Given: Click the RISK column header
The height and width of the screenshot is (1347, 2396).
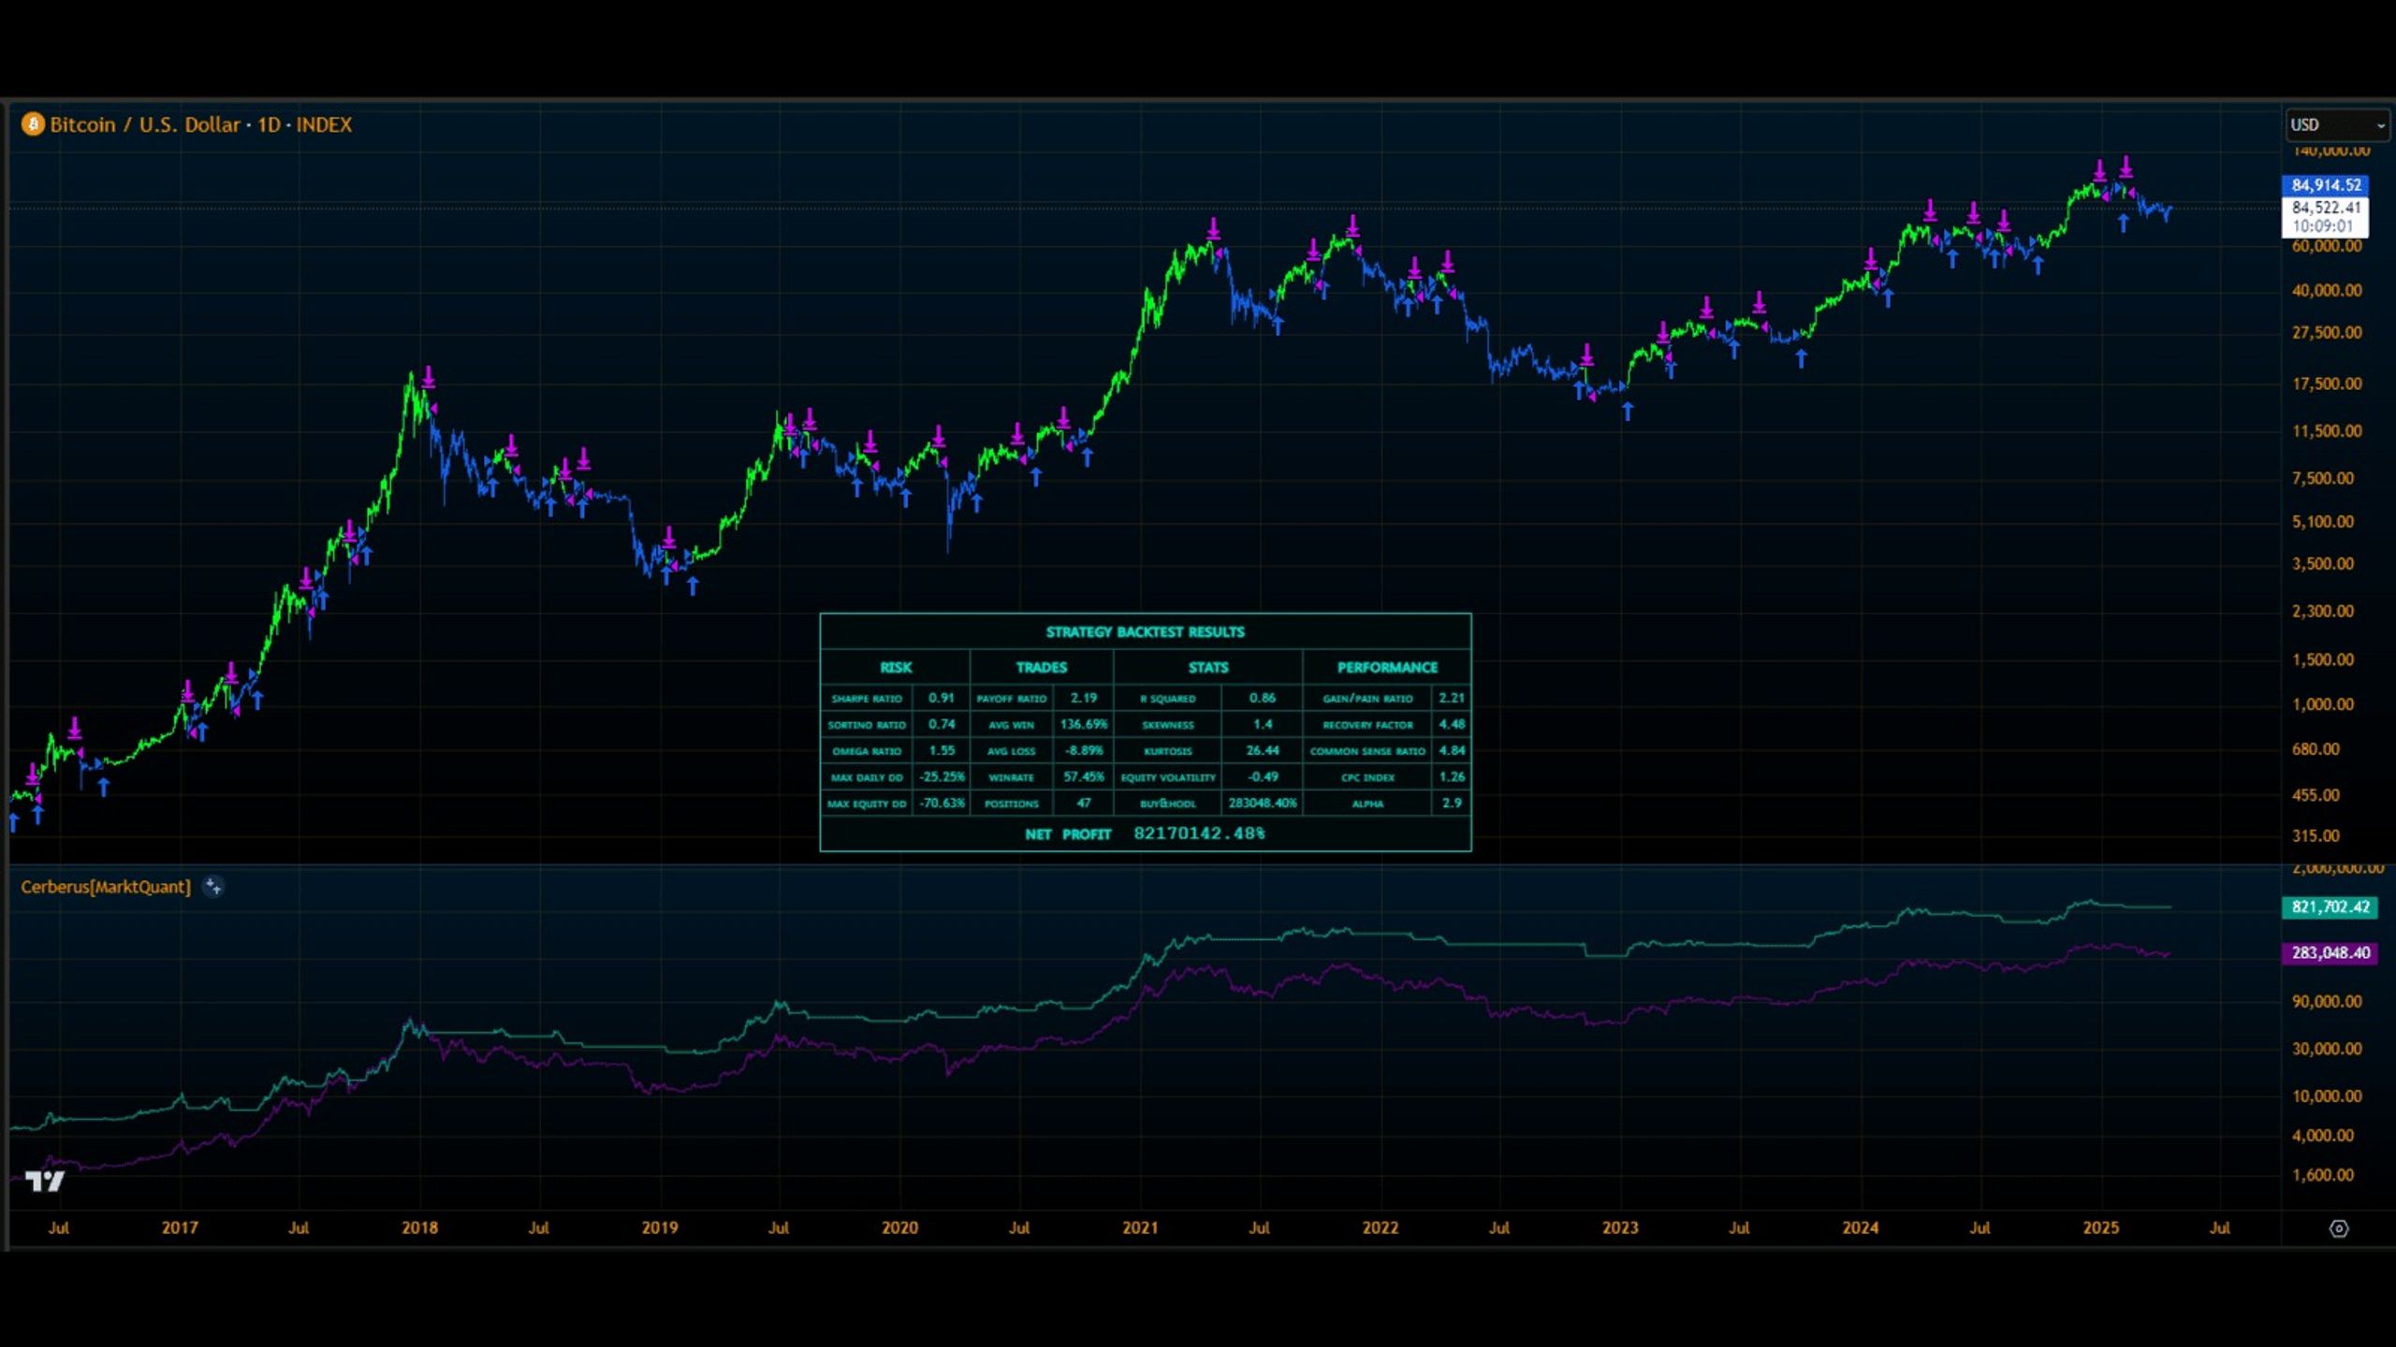Looking at the screenshot, I should pyautogui.click(x=896, y=667).
